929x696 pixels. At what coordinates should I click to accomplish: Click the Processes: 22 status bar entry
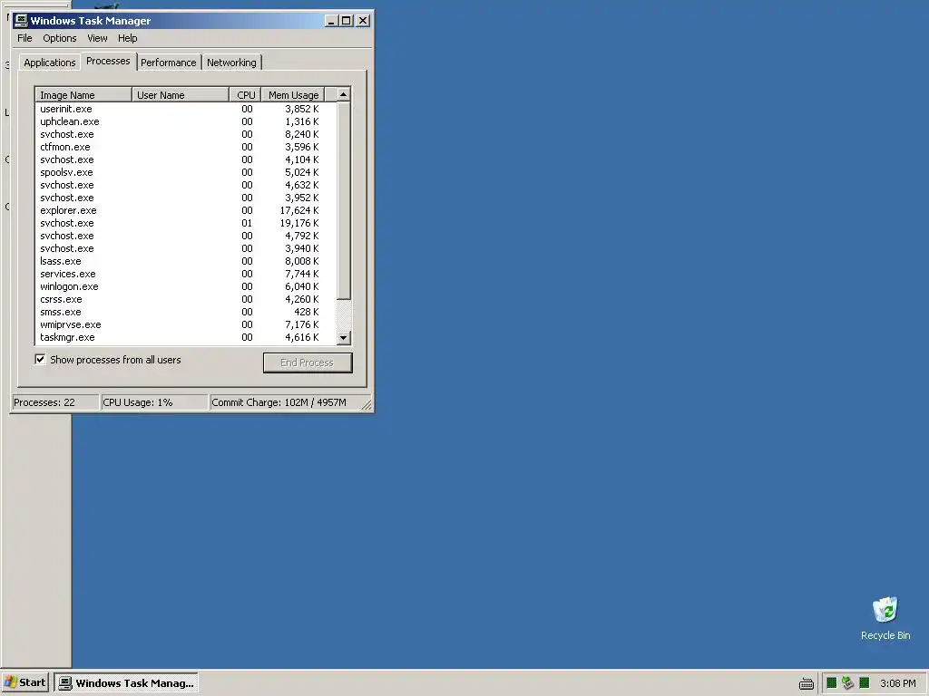click(x=55, y=402)
